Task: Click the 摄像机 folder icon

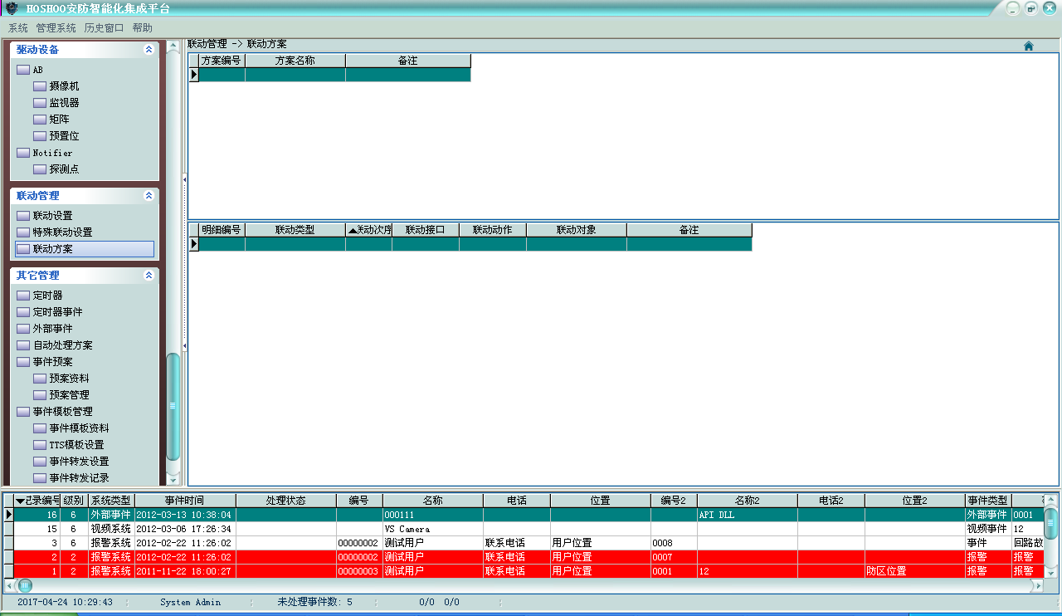Action: point(40,86)
